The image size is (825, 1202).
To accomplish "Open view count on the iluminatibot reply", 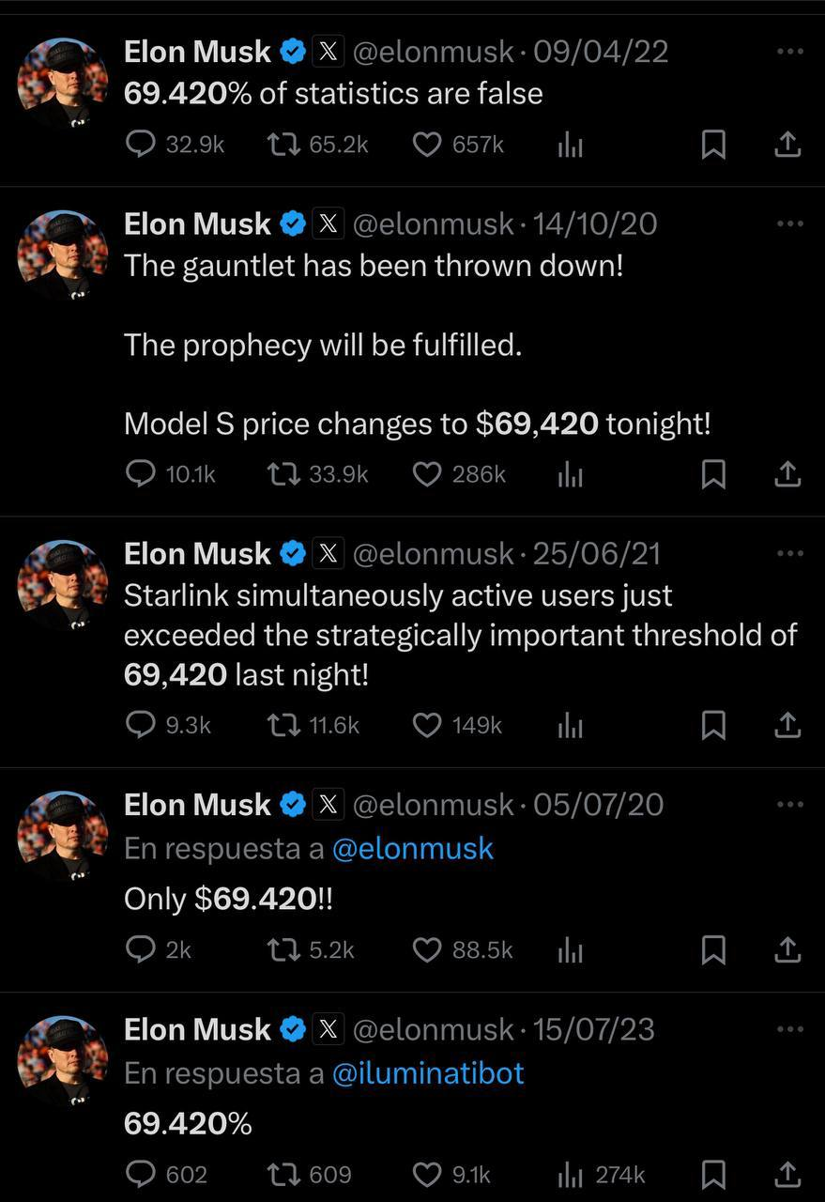I will pos(602,1174).
